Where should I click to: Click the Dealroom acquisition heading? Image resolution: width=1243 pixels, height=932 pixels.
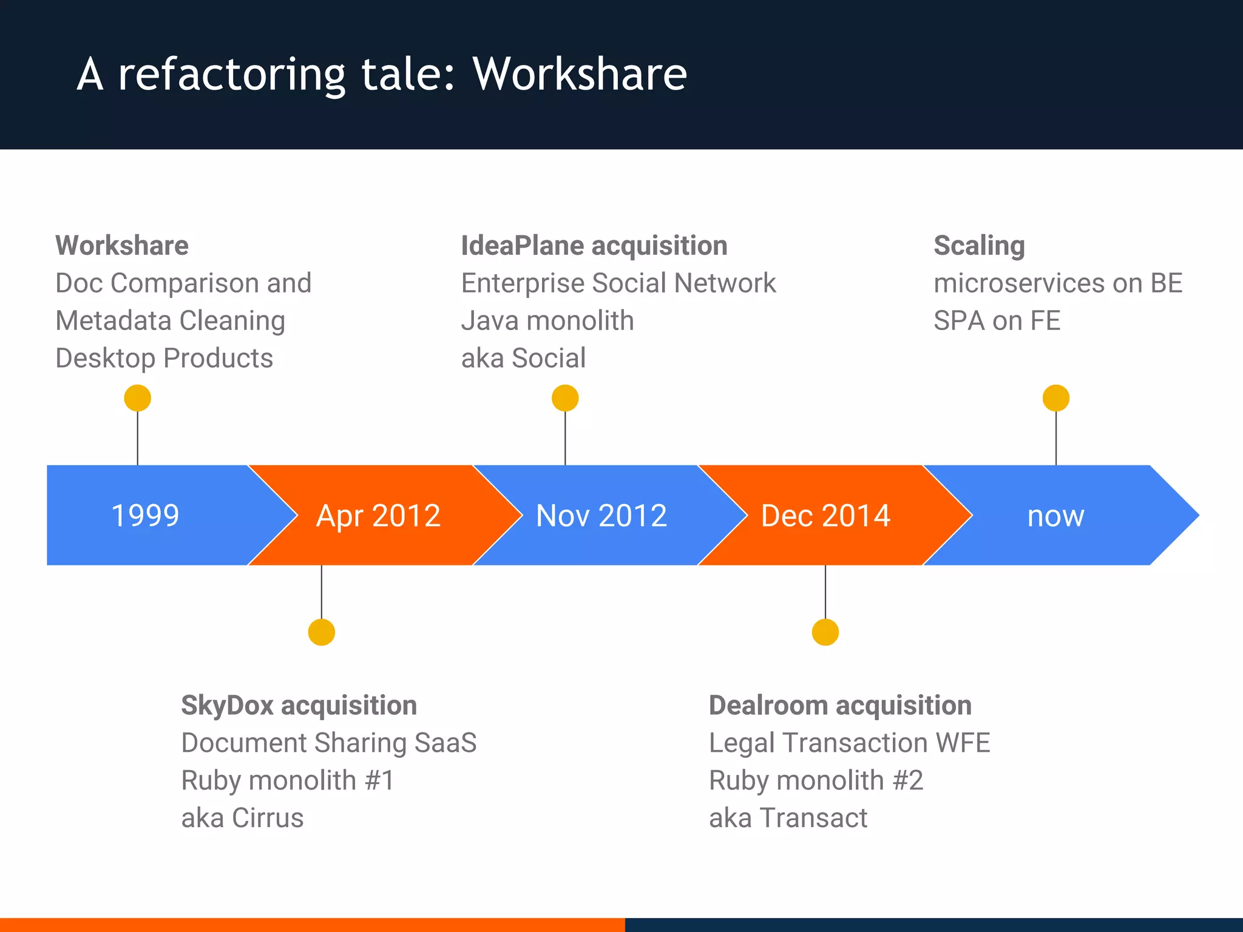point(840,705)
